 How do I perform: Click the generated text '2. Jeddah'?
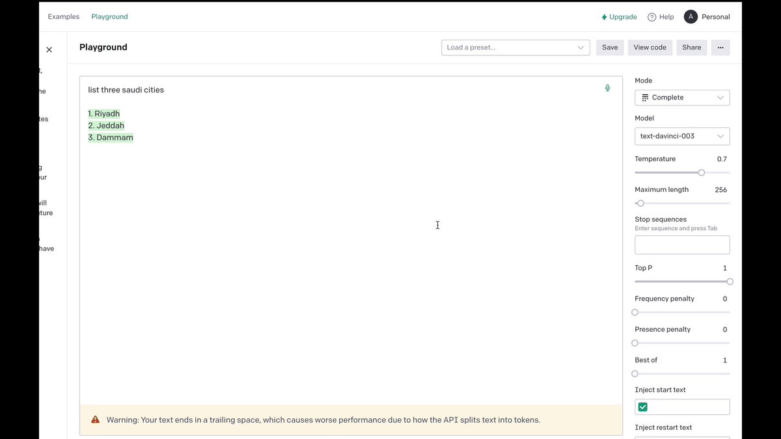106,126
